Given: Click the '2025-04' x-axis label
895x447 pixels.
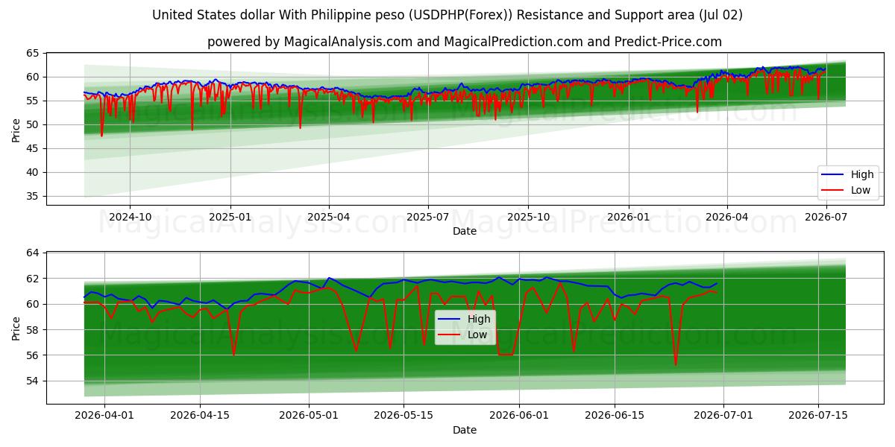Looking at the screenshot, I should (x=329, y=217).
